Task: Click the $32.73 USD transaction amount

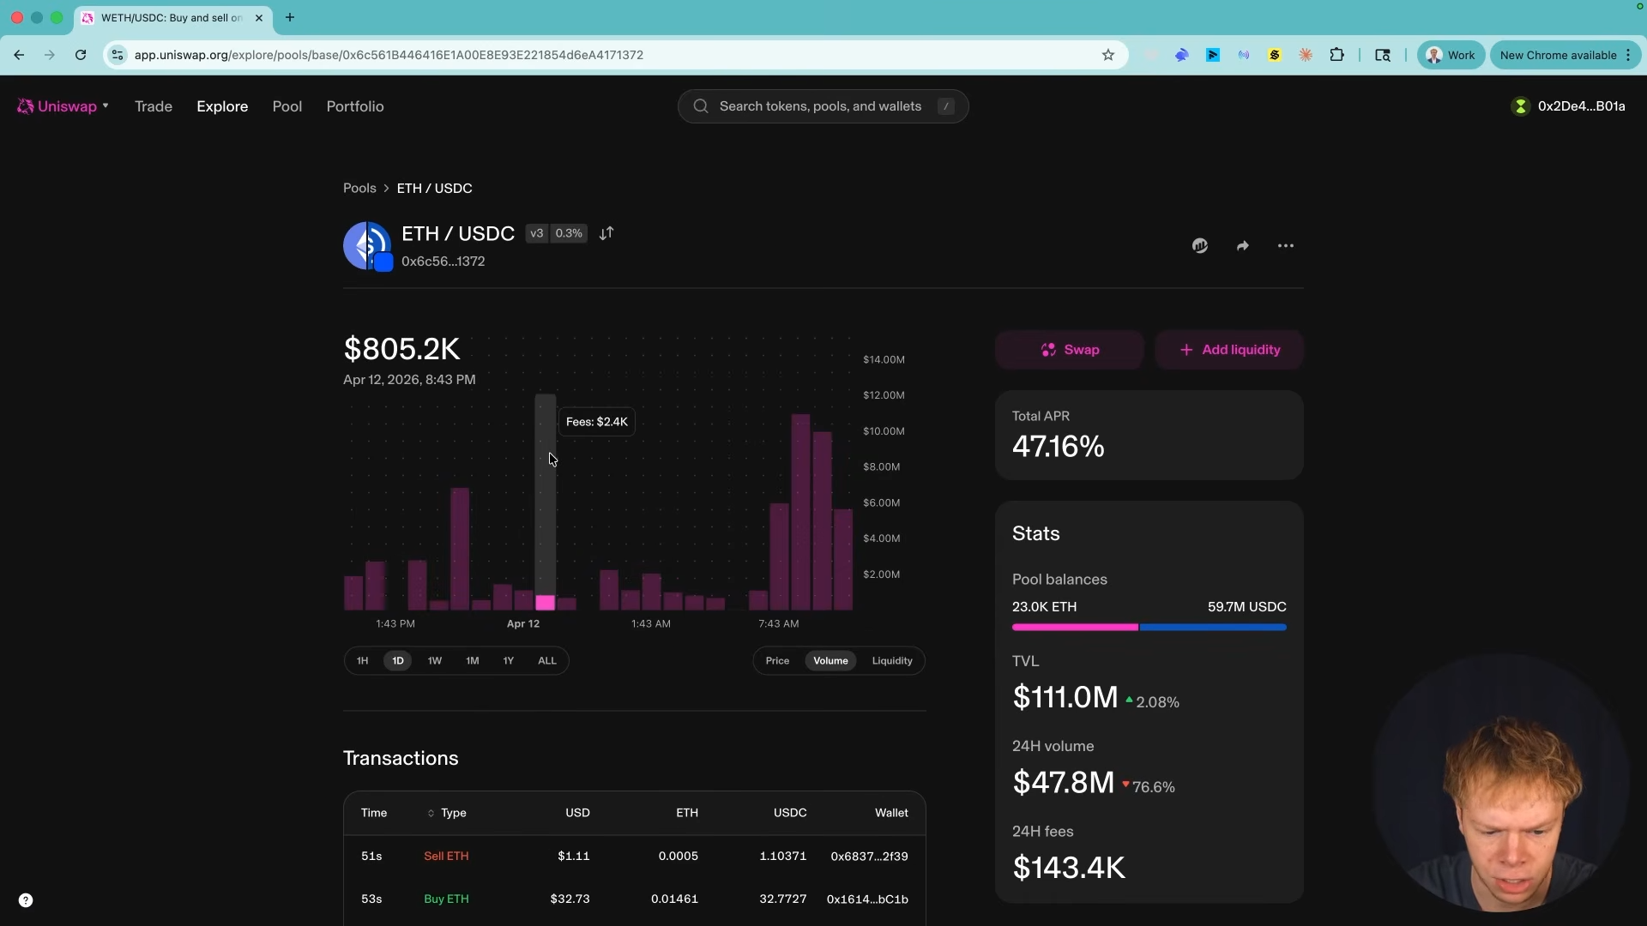Action: (570, 899)
